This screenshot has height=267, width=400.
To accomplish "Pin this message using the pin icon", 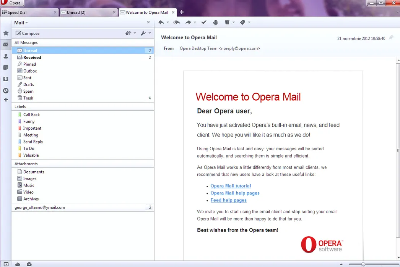I will point(391,38).
